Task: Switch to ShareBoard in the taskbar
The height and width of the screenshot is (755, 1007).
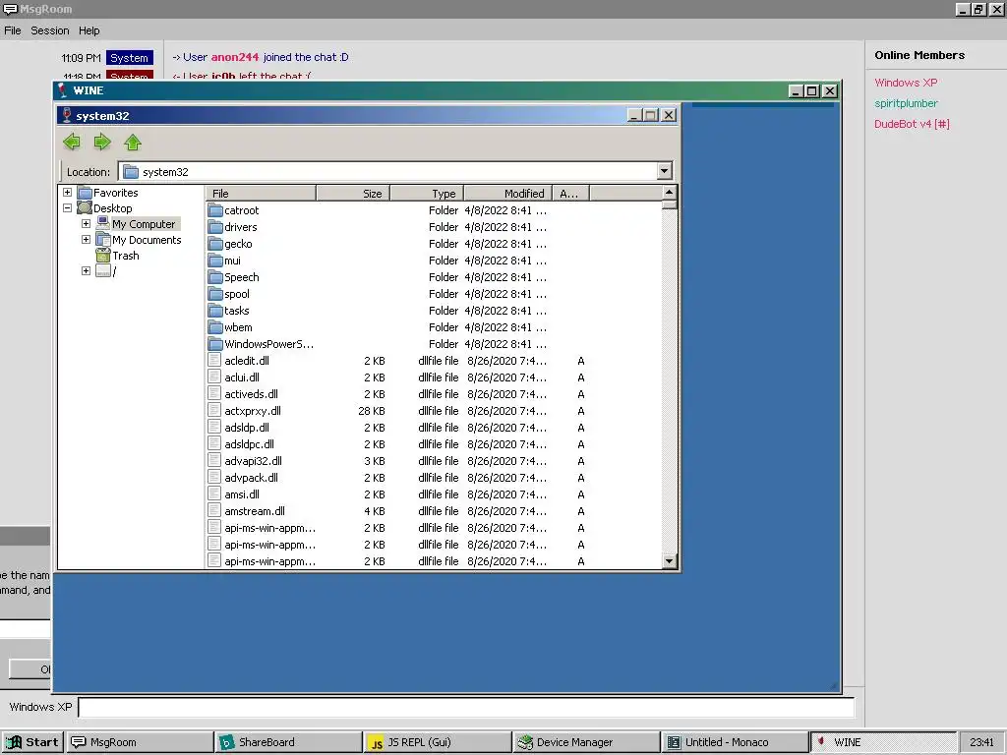Action: tap(289, 742)
